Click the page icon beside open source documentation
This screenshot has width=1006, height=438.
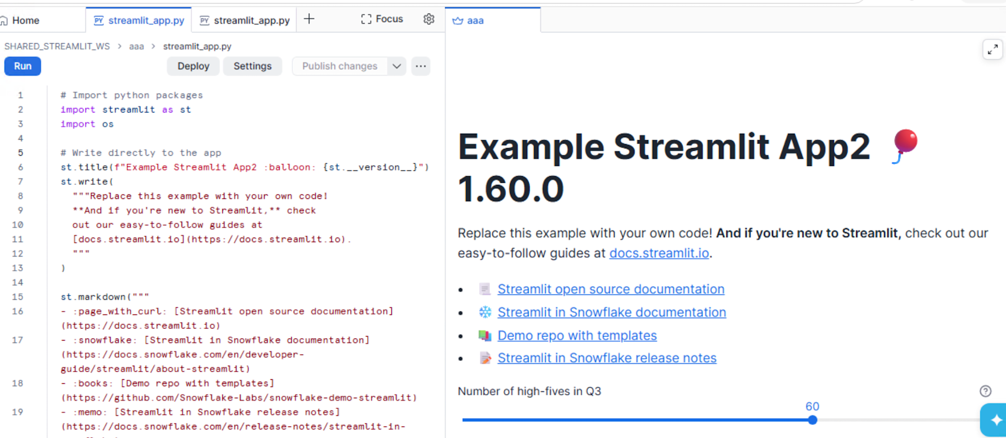[x=485, y=289]
